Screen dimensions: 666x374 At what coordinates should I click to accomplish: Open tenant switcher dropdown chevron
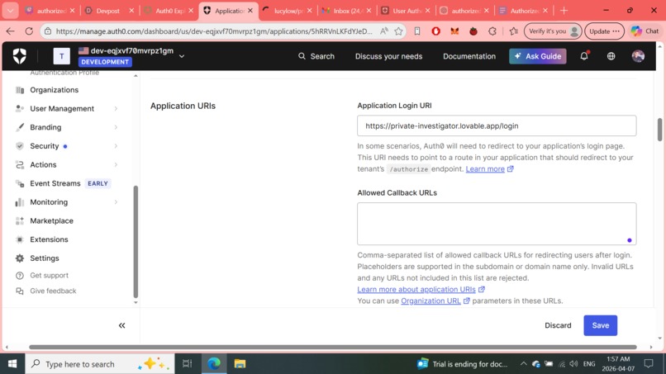(x=182, y=56)
